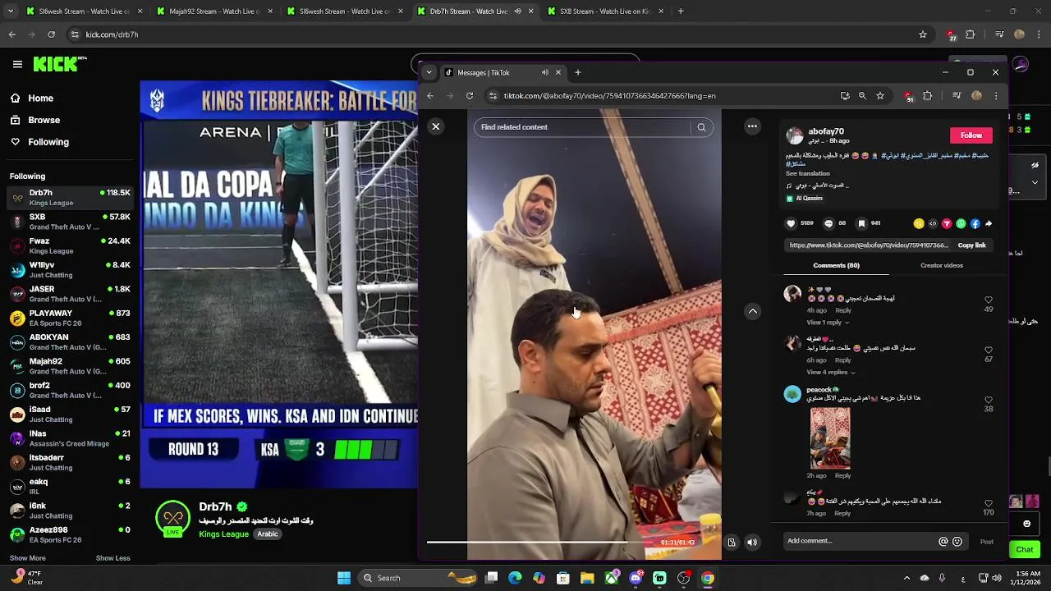The height and width of the screenshot is (591, 1051).
Task: Go to previous video with up chevron
Action: point(753,311)
